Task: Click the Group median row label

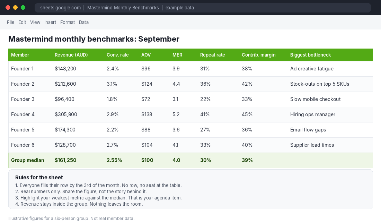Action: [28, 160]
